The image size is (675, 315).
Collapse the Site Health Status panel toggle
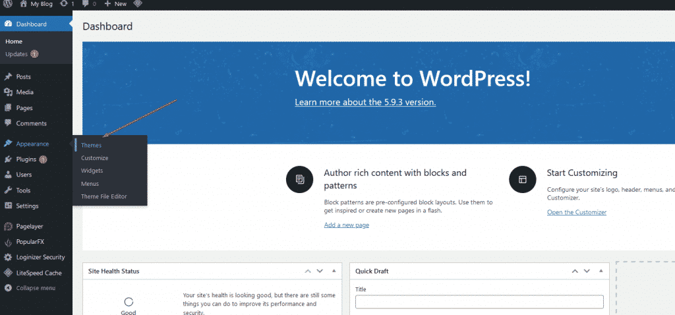tap(334, 271)
